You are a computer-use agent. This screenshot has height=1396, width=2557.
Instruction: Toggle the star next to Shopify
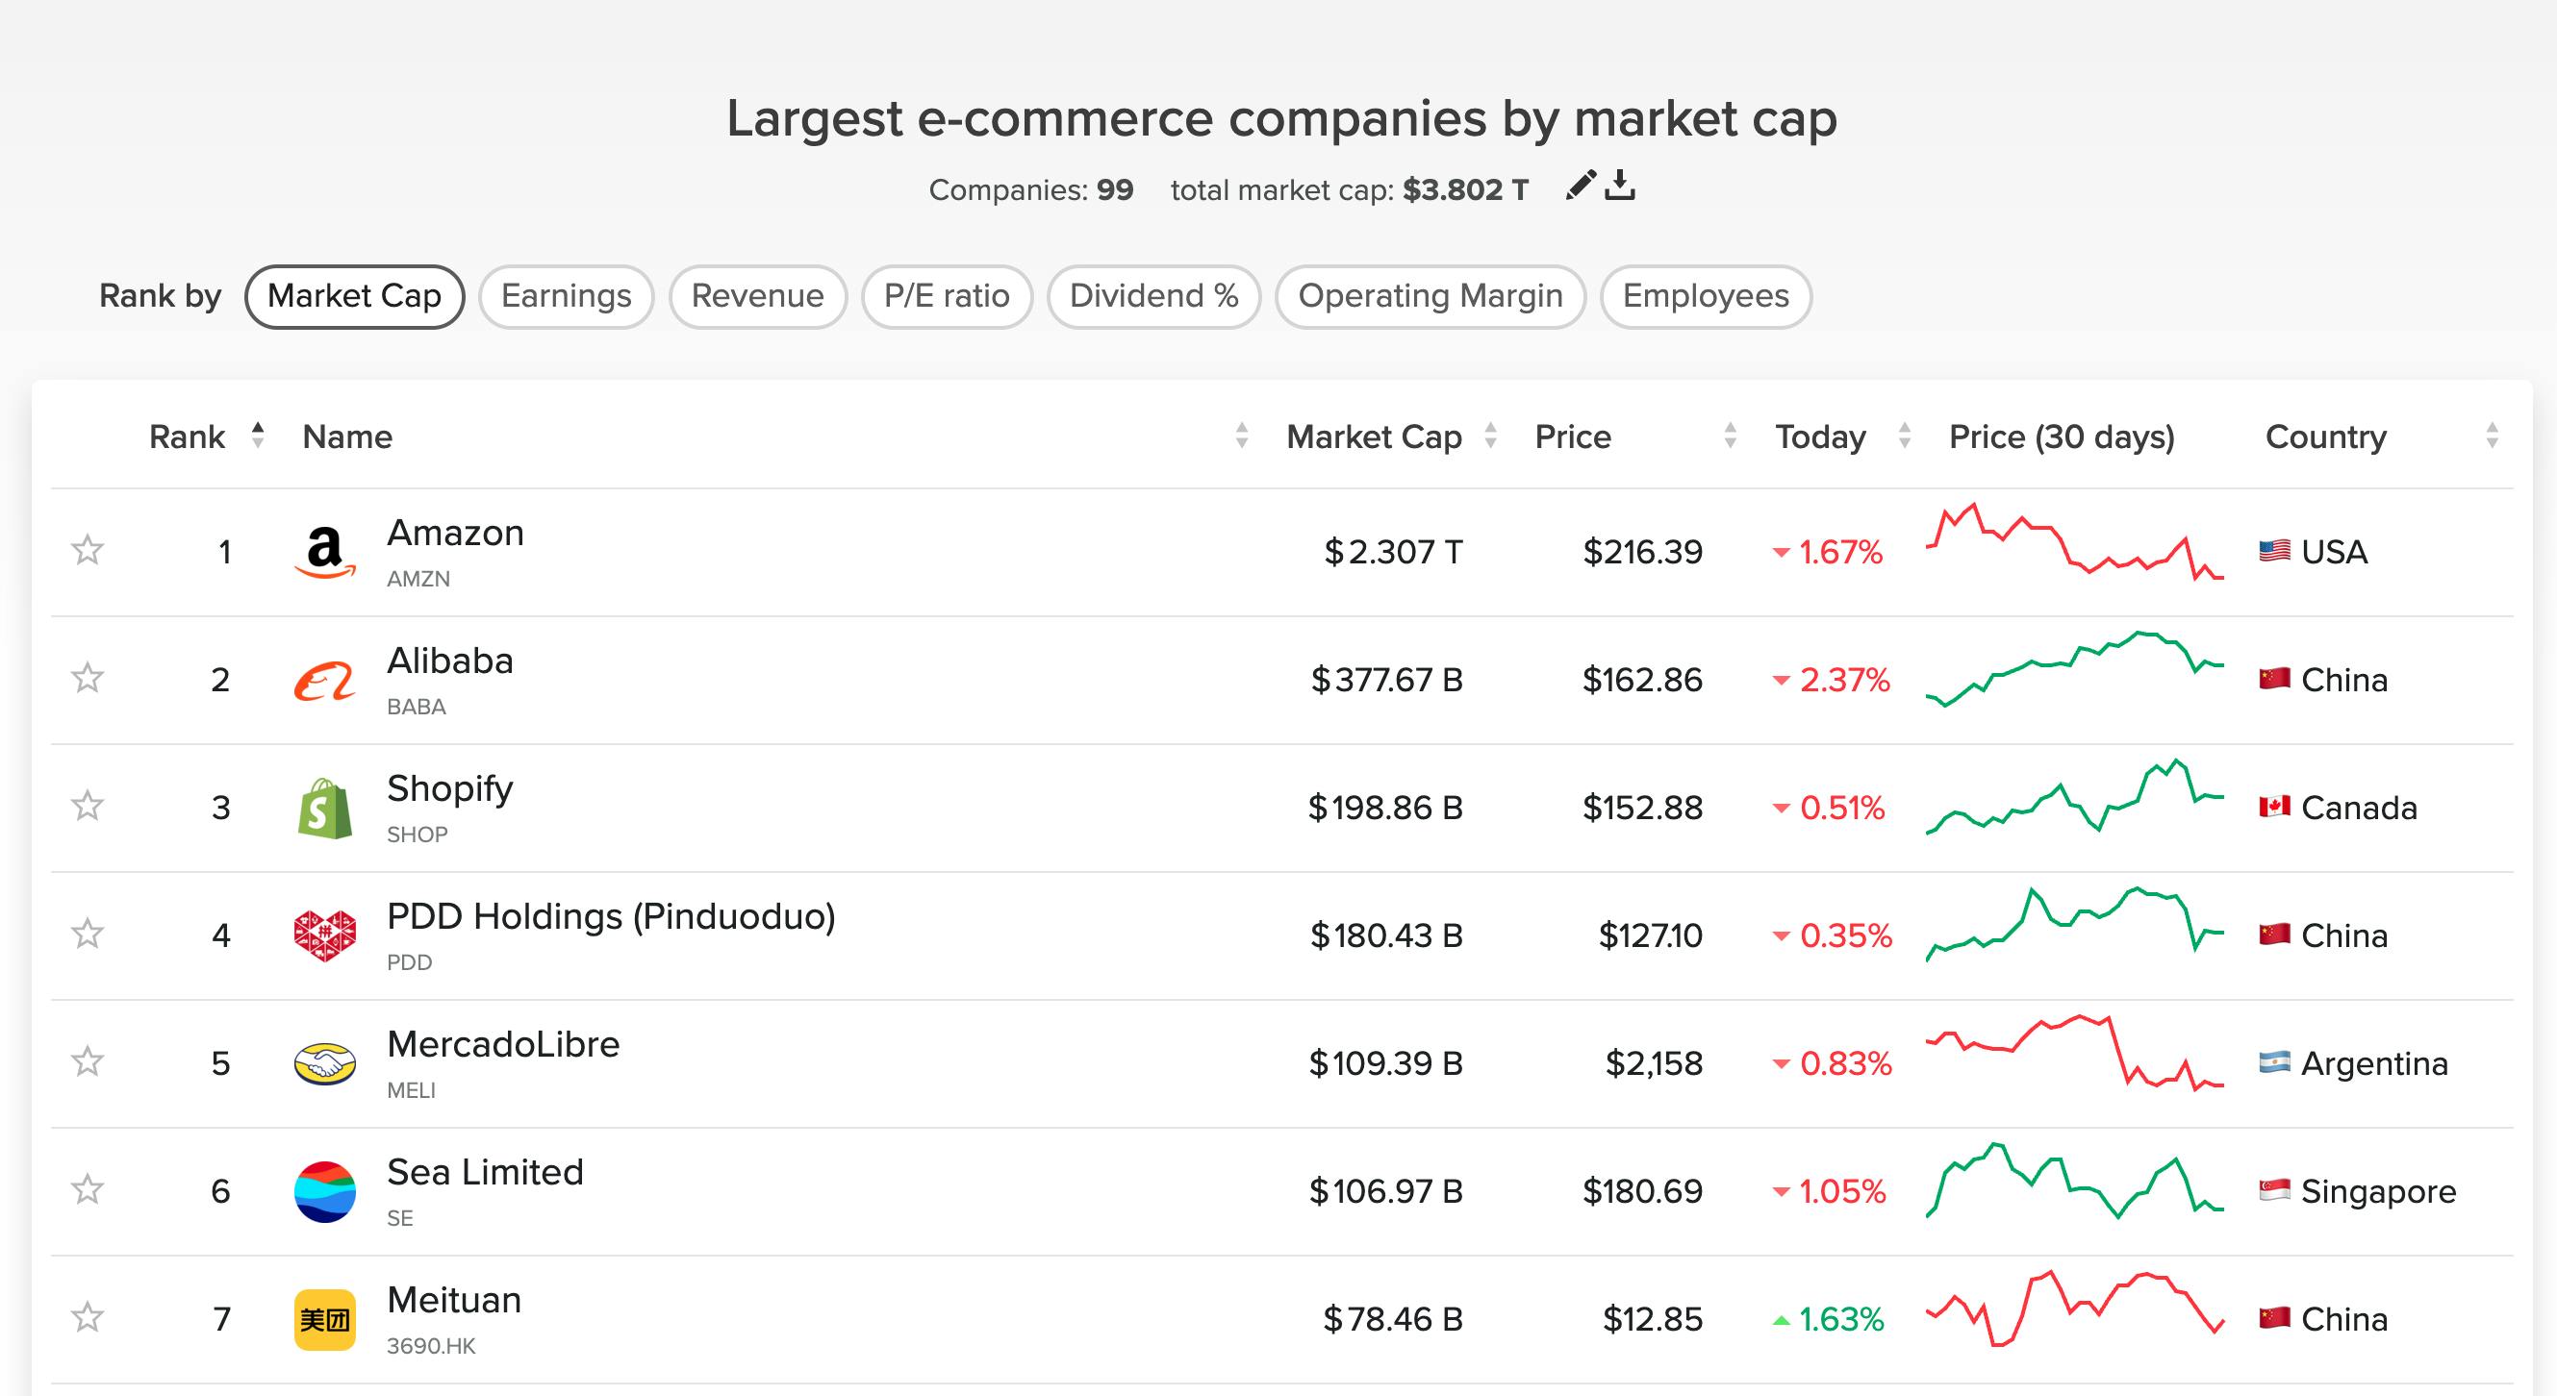click(x=89, y=807)
